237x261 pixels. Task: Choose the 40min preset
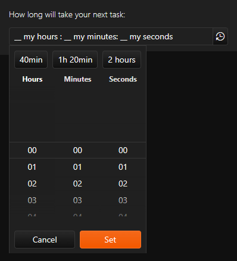(x=31, y=60)
